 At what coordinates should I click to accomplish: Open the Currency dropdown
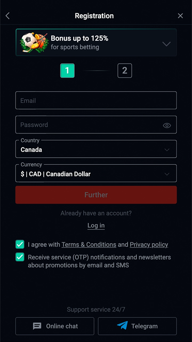96,173
